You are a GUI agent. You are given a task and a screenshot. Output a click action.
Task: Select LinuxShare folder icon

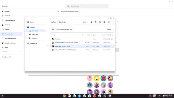(x=53, y=39)
